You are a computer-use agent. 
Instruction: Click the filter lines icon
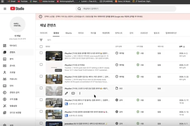point(41,40)
